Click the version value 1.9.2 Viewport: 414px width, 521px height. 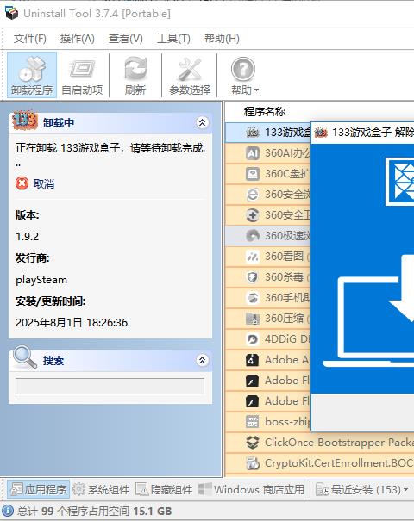27,236
